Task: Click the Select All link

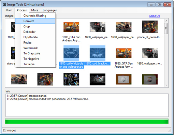Action: coord(155,16)
